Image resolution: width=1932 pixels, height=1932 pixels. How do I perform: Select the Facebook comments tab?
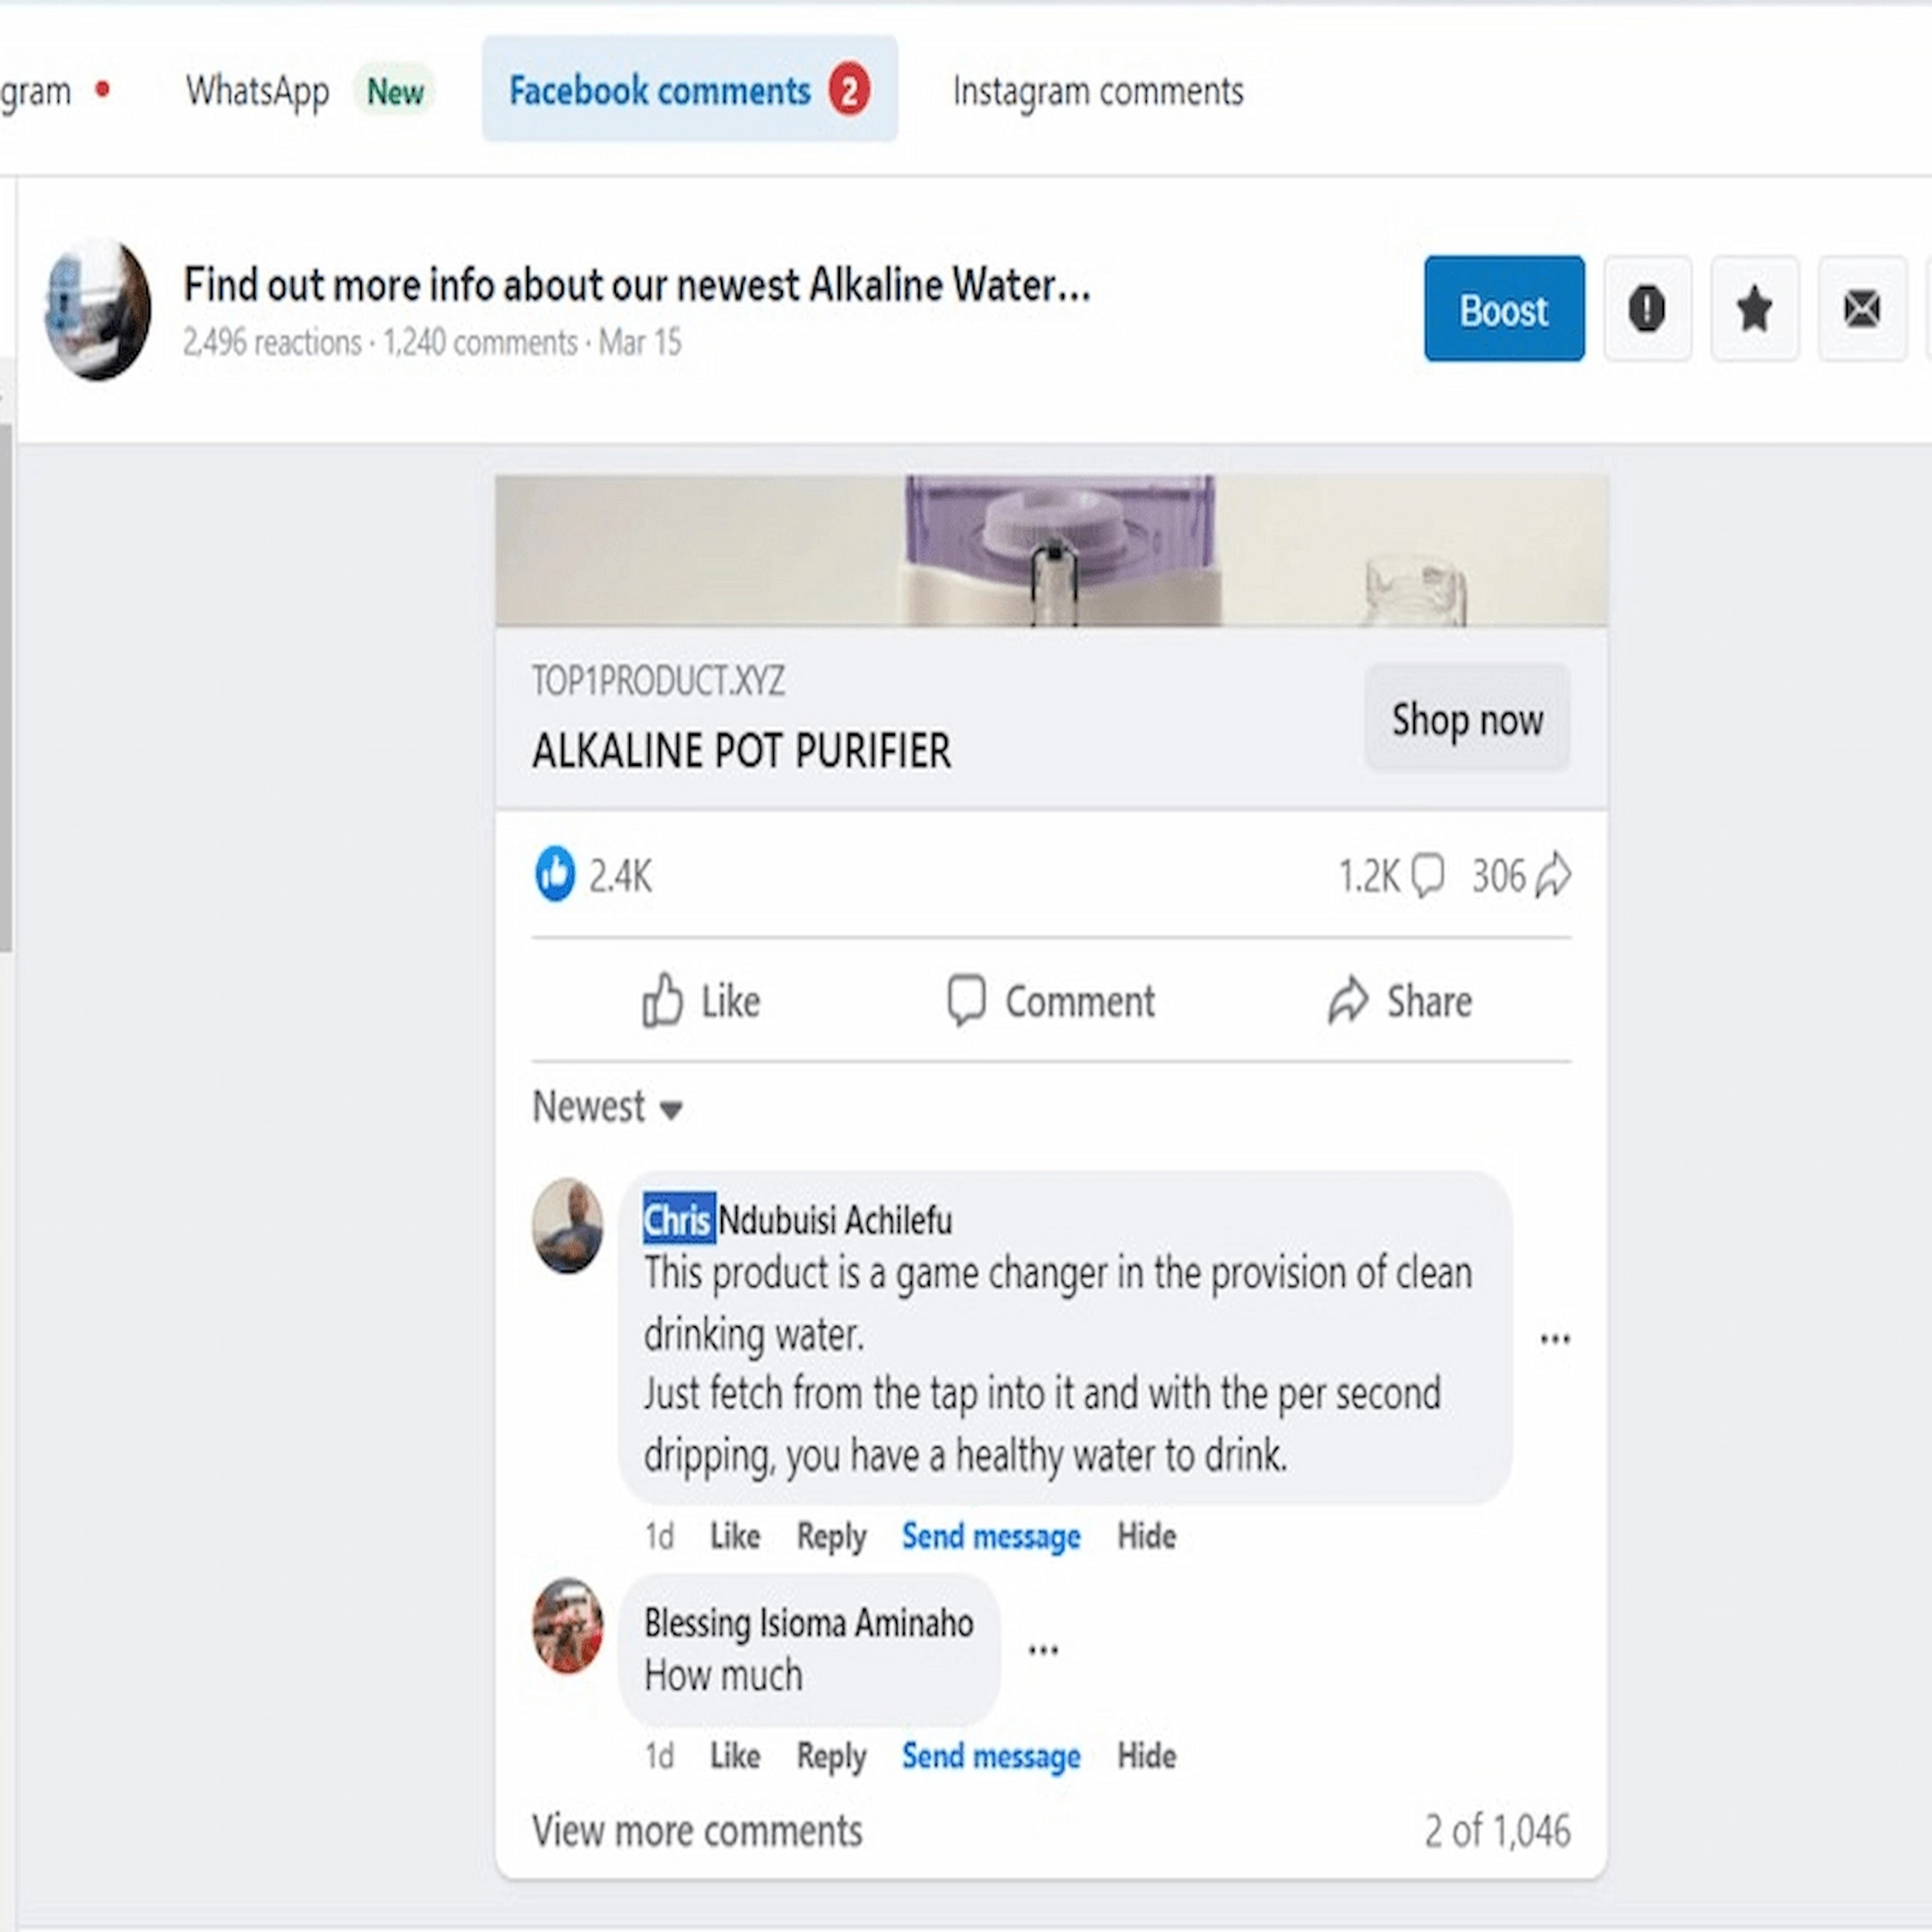[x=690, y=89]
